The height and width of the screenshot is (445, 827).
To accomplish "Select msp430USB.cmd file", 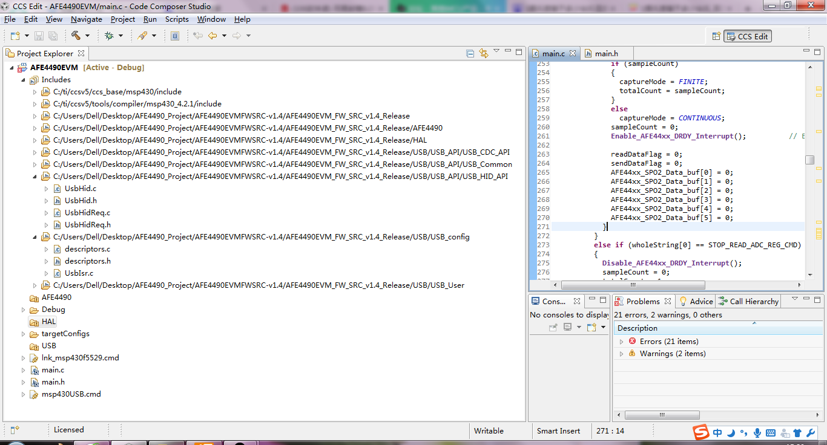I will tap(71, 394).
